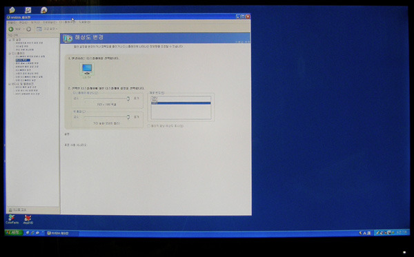This screenshot has width=414, height=257.
Task: Select the LG TV display icon
Action: click(x=87, y=70)
